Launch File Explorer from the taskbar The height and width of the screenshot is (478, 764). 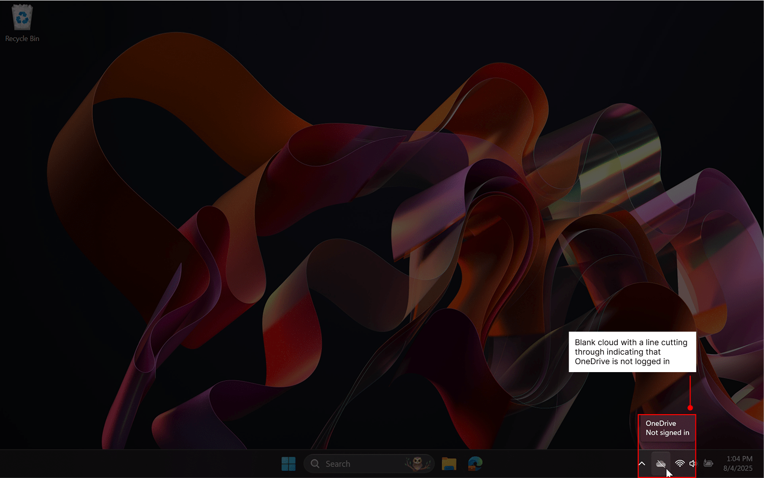click(449, 464)
